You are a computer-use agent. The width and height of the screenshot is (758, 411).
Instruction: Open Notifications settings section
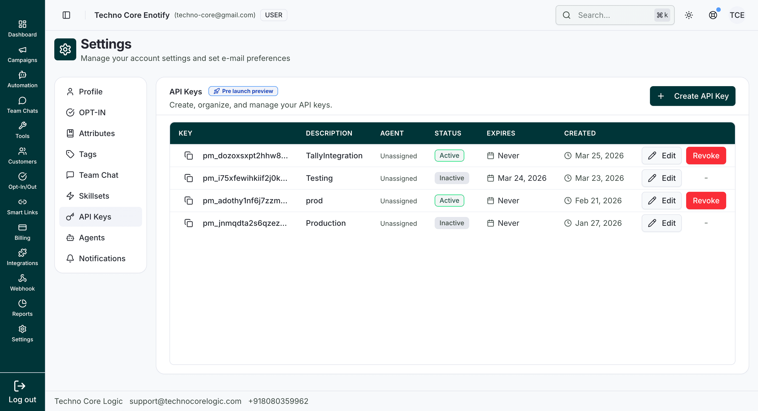(101, 258)
